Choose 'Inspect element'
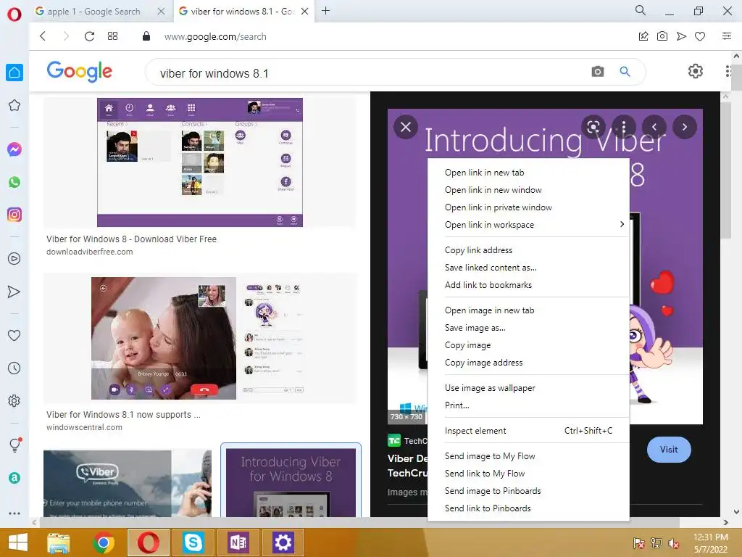742x557 pixels. pos(528,431)
